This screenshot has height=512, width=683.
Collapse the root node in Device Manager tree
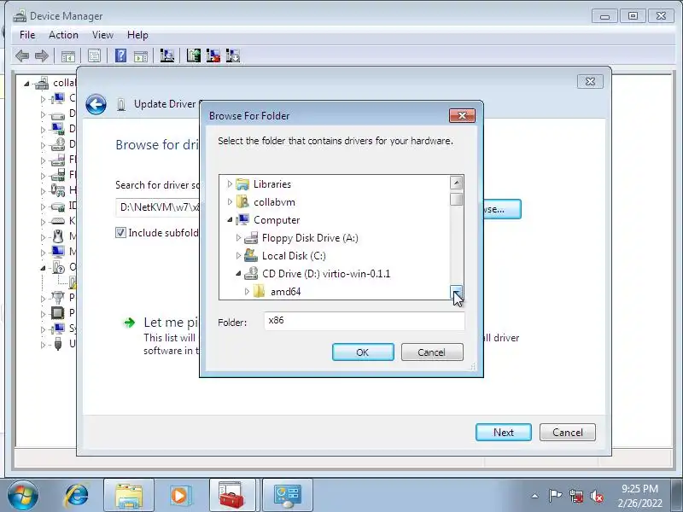(x=26, y=83)
